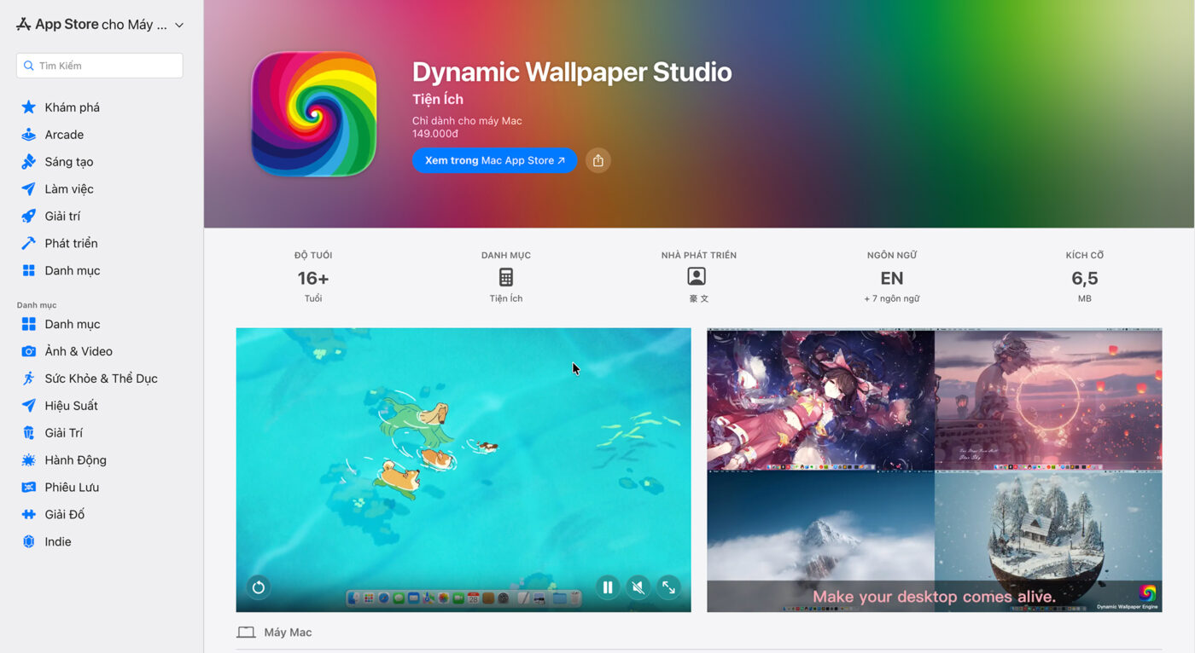Select the Hiệu Suất category label

coord(71,406)
